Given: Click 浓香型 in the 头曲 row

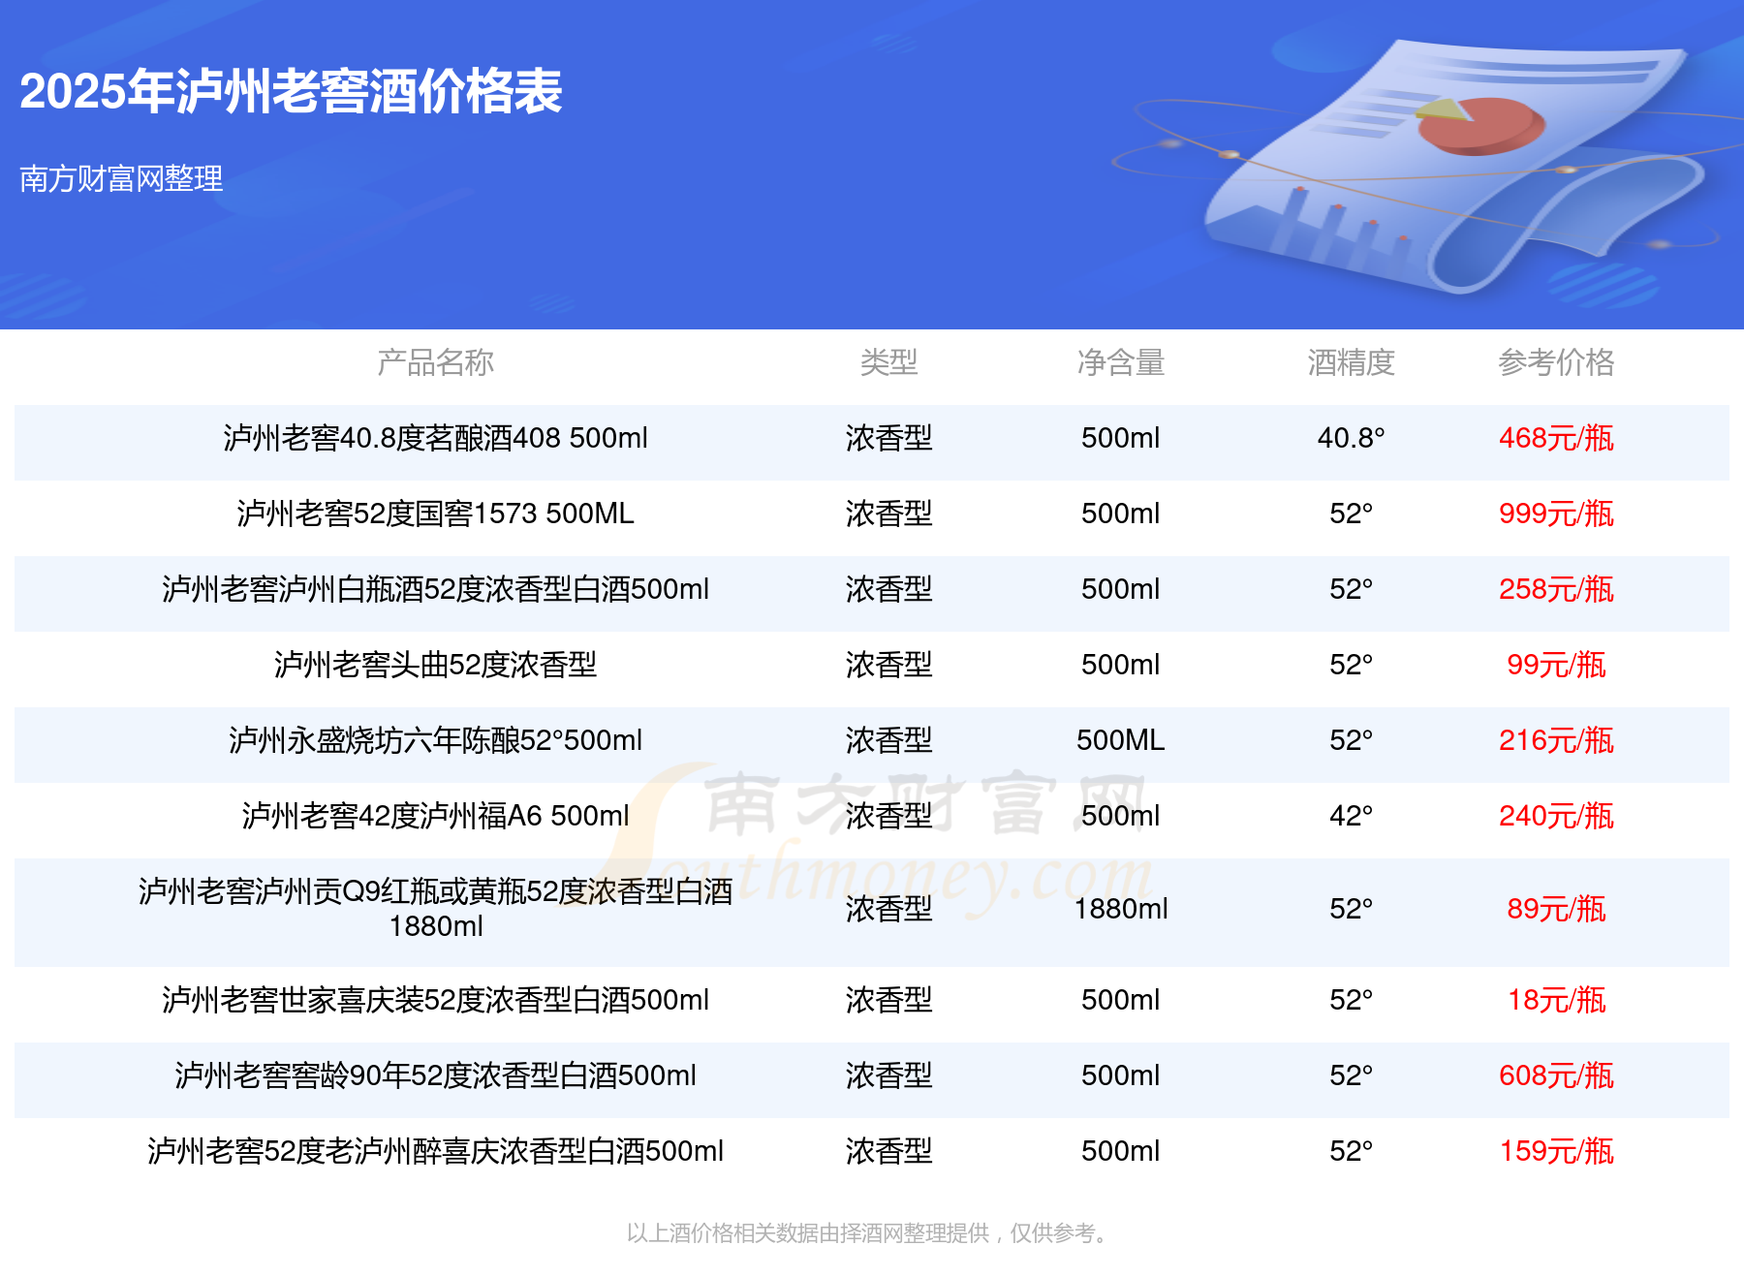Looking at the screenshot, I should [888, 665].
